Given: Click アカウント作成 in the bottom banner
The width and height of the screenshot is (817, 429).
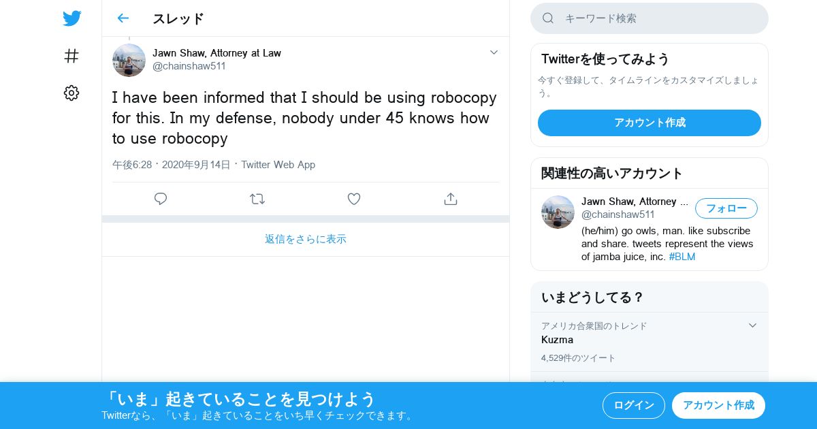Looking at the screenshot, I should click(x=718, y=405).
